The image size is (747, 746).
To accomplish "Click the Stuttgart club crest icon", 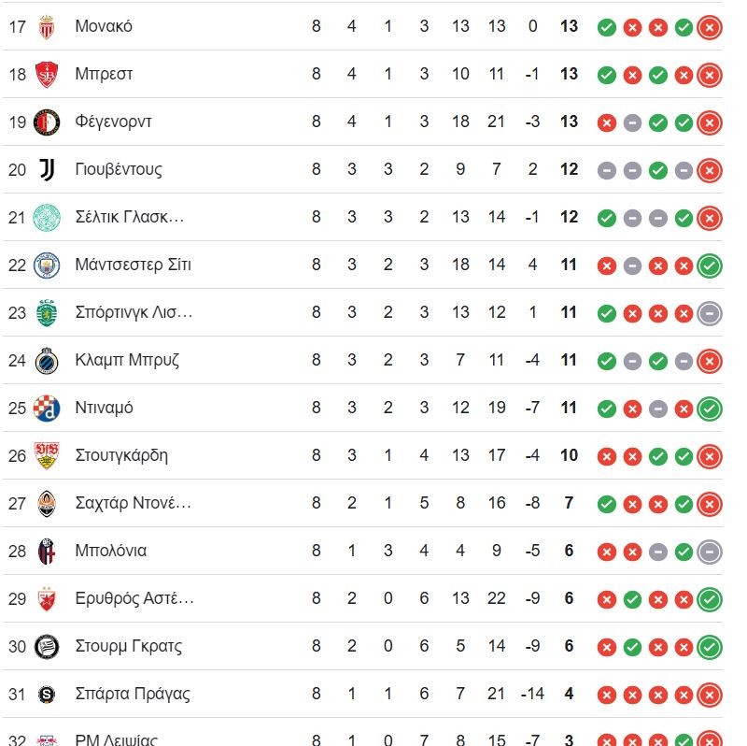I will pos(47,456).
